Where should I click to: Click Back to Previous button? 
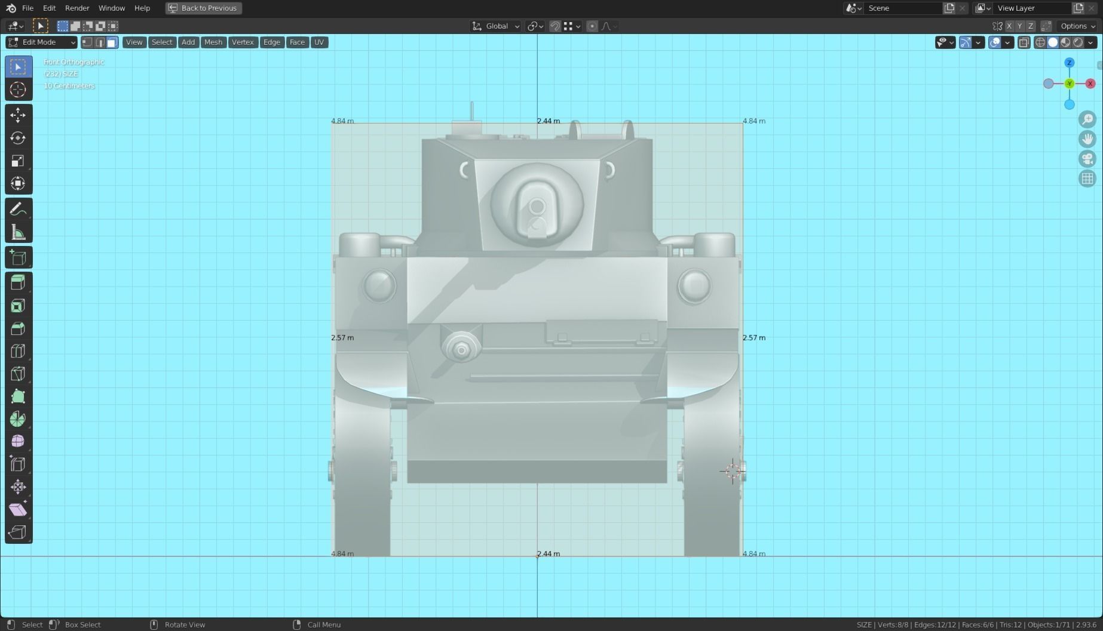coord(203,8)
